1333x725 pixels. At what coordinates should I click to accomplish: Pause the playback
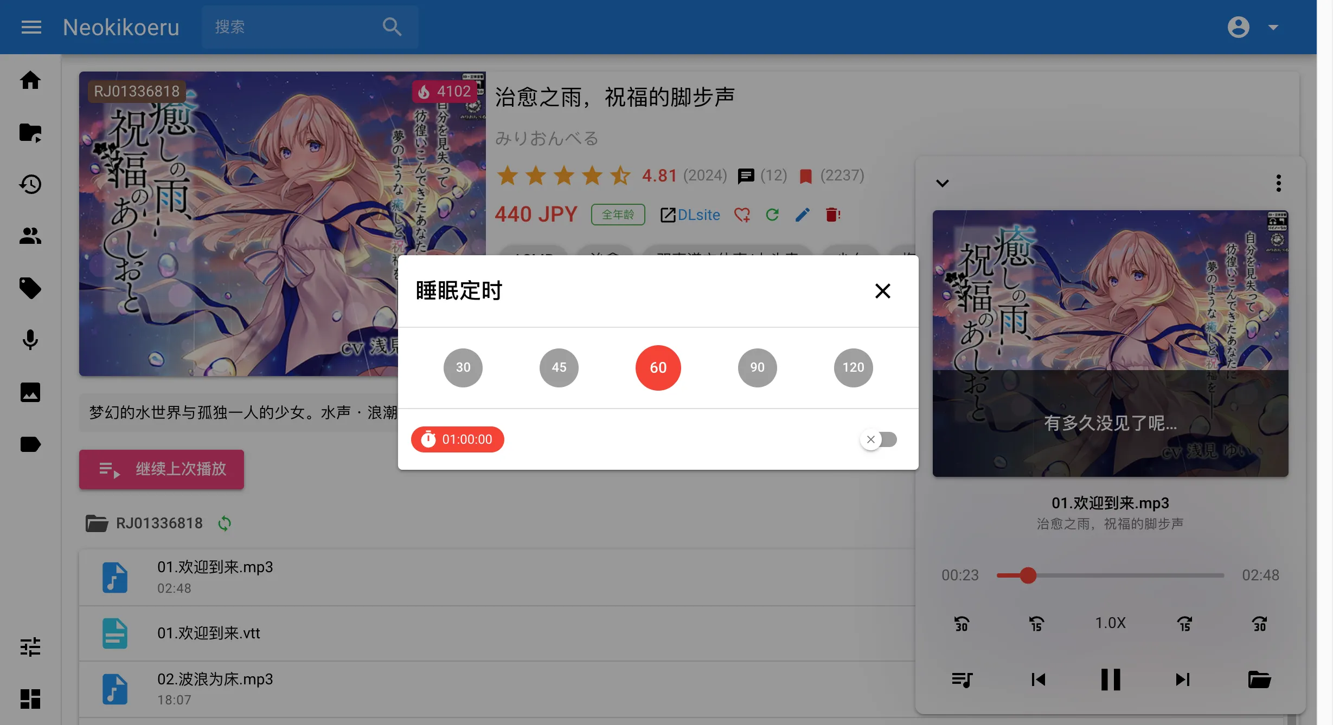(x=1111, y=679)
